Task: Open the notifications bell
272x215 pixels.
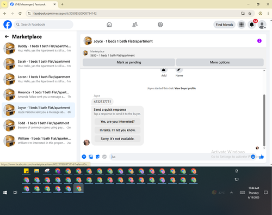Action: pos(252,25)
